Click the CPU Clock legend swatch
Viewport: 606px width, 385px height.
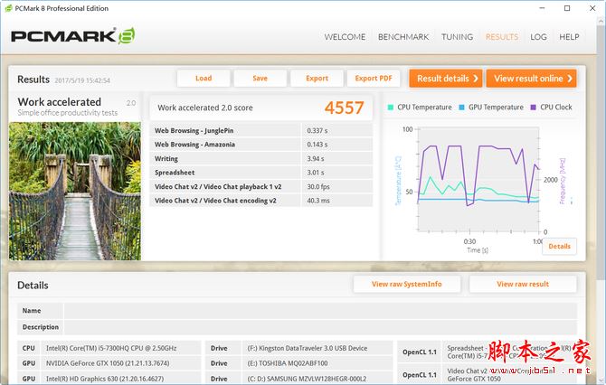(x=534, y=108)
